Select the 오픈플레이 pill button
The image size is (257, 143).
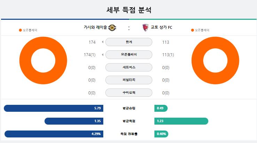coord(129,54)
